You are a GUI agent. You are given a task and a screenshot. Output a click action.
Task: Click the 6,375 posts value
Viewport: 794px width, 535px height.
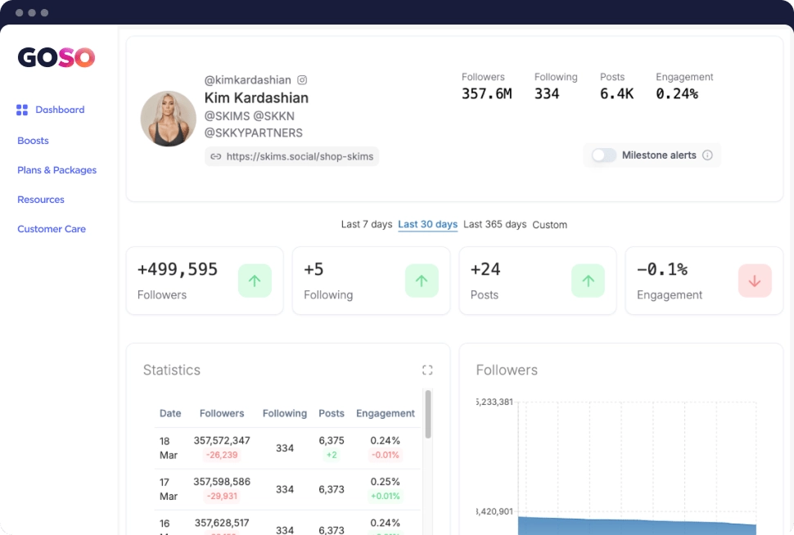(x=332, y=440)
